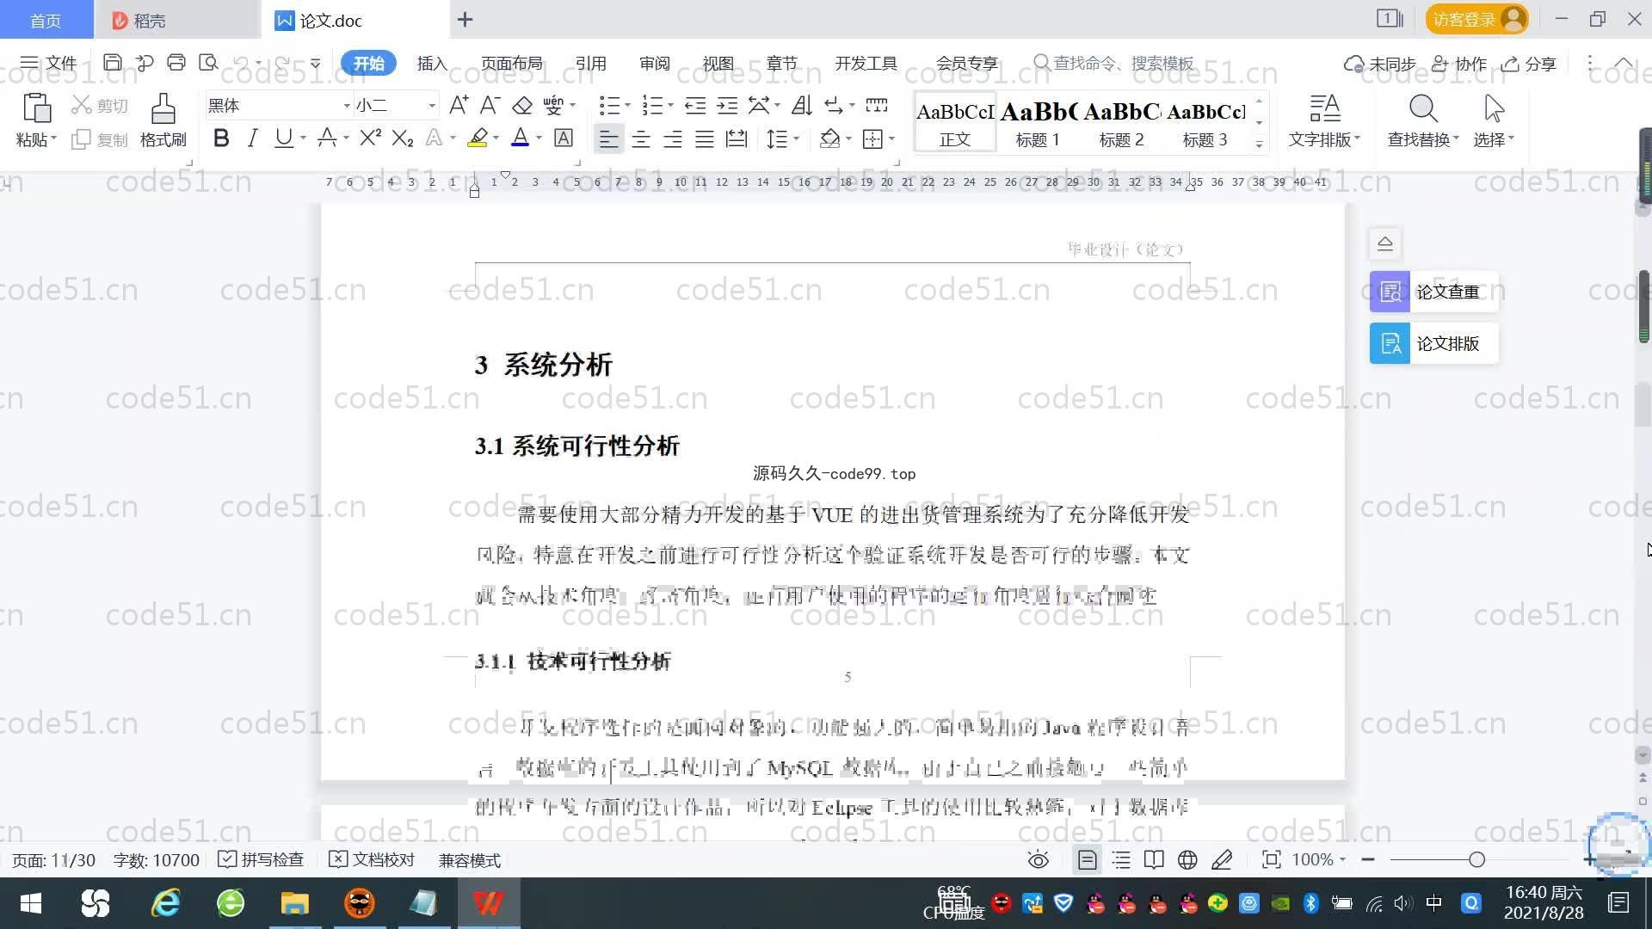Viewport: 1652px width, 929px height.
Task: Click the highlight color marker
Action: tap(478, 138)
